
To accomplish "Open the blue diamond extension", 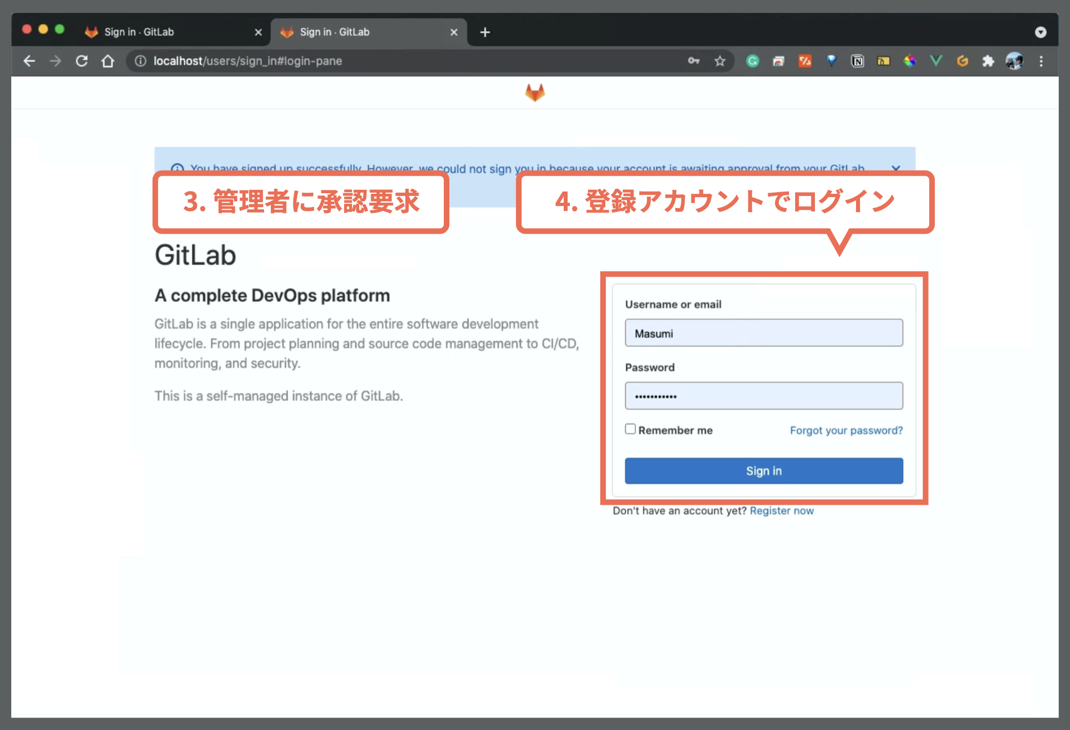I will pyautogui.click(x=831, y=61).
